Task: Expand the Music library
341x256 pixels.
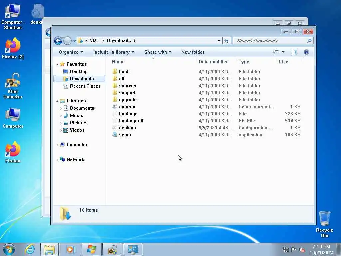Action: [x=61, y=116]
